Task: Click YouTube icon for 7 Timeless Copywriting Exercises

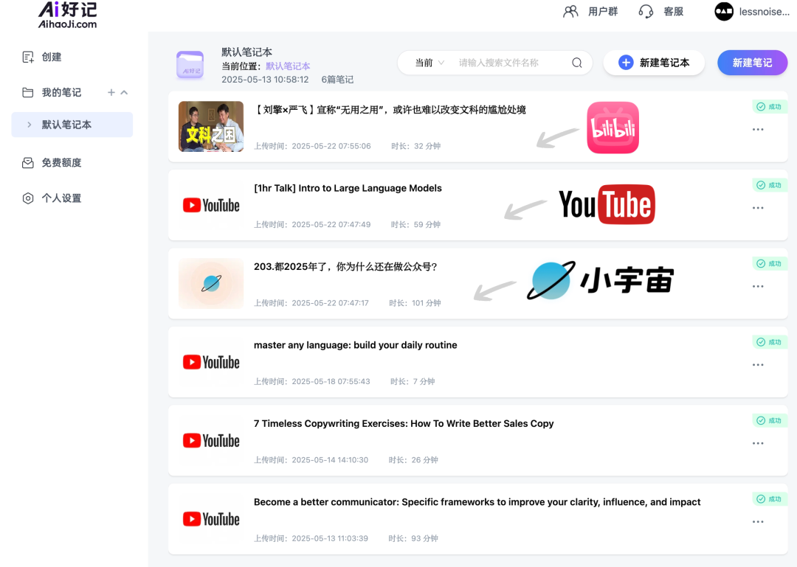Action: [x=211, y=440]
